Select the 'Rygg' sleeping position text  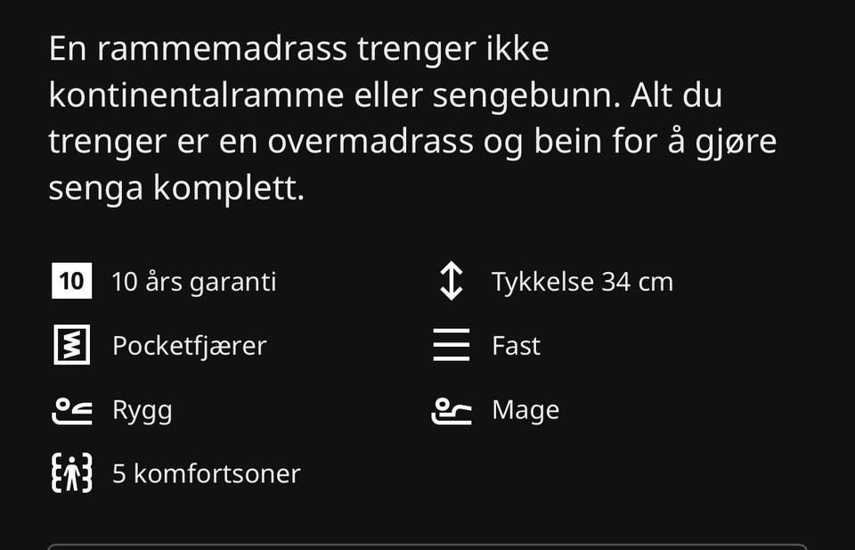[x=142, y=410]
